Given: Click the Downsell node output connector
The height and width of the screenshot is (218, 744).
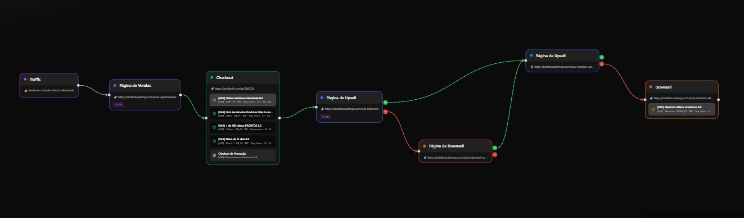Looking at the screenshot, I should [x=719, y=100].
